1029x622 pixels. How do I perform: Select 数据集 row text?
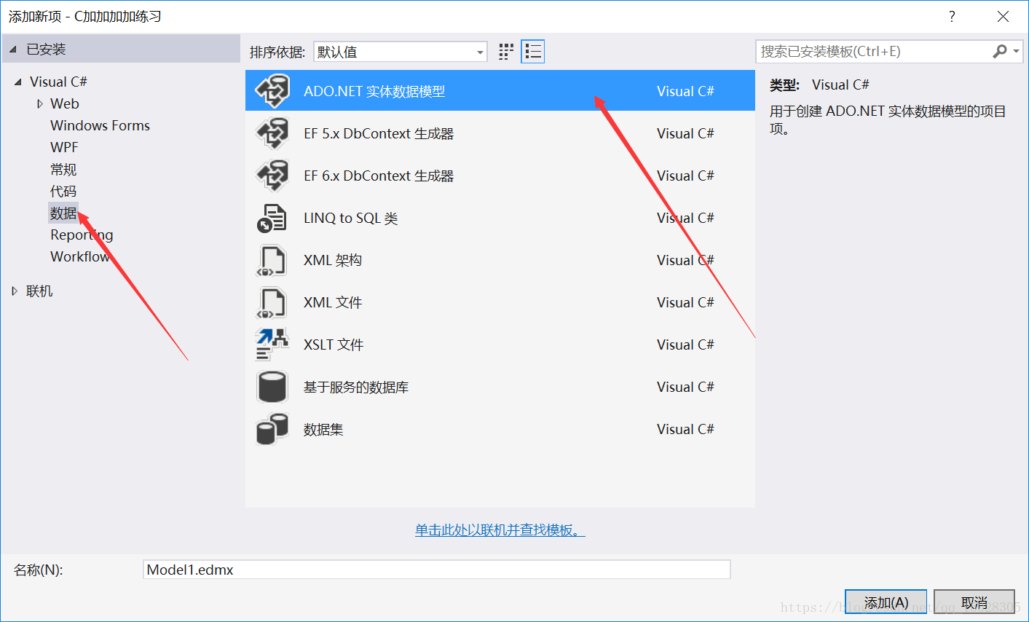click(323, 429)
